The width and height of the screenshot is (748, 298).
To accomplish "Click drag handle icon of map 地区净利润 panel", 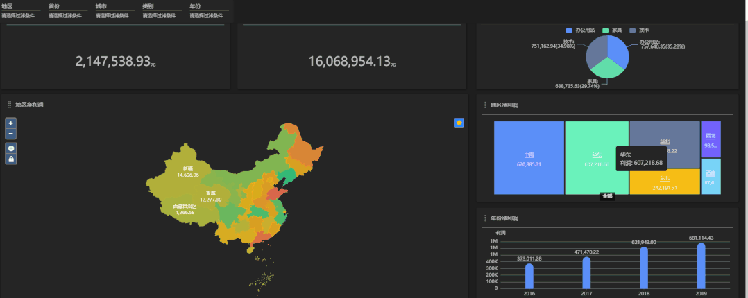I will pyautogui.click(x=9, y=105).
